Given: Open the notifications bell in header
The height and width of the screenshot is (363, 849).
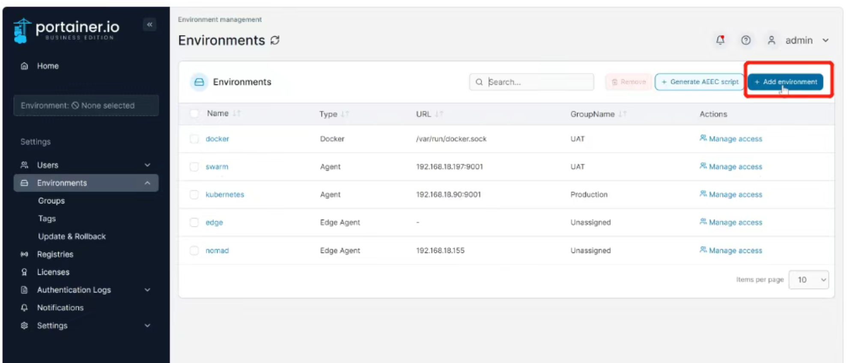Looking at the screenshot, I should pyautogui.click(x=720, y=40).
